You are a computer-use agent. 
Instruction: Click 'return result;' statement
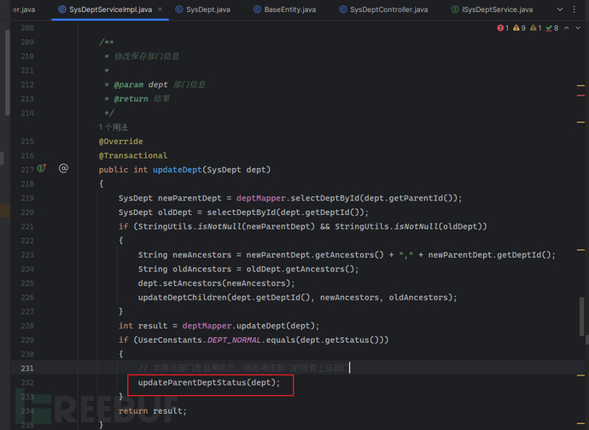pyautogui.click(x=153, y=411)
